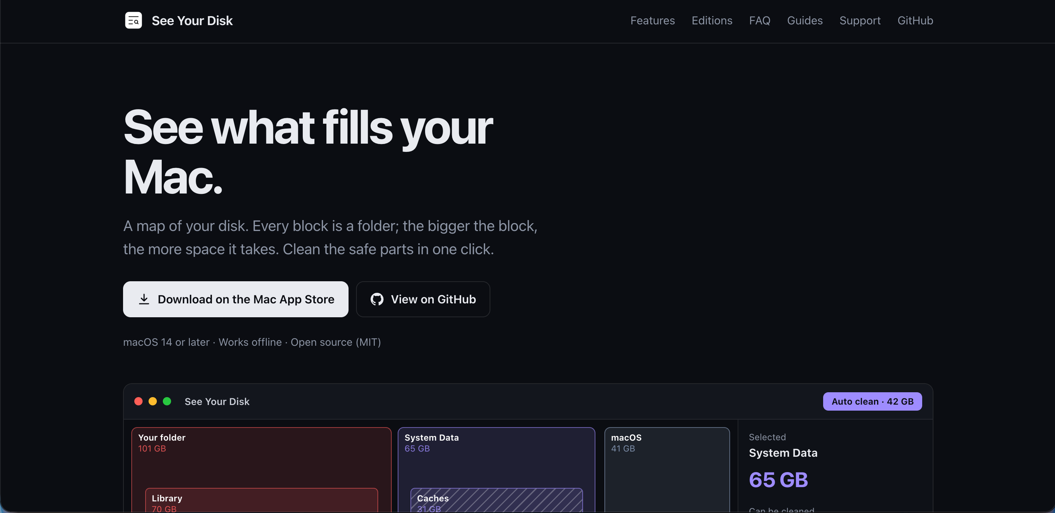1055x513 pixels.
Task: Visit GitHub from the top navigation
Action: point(915,21)
